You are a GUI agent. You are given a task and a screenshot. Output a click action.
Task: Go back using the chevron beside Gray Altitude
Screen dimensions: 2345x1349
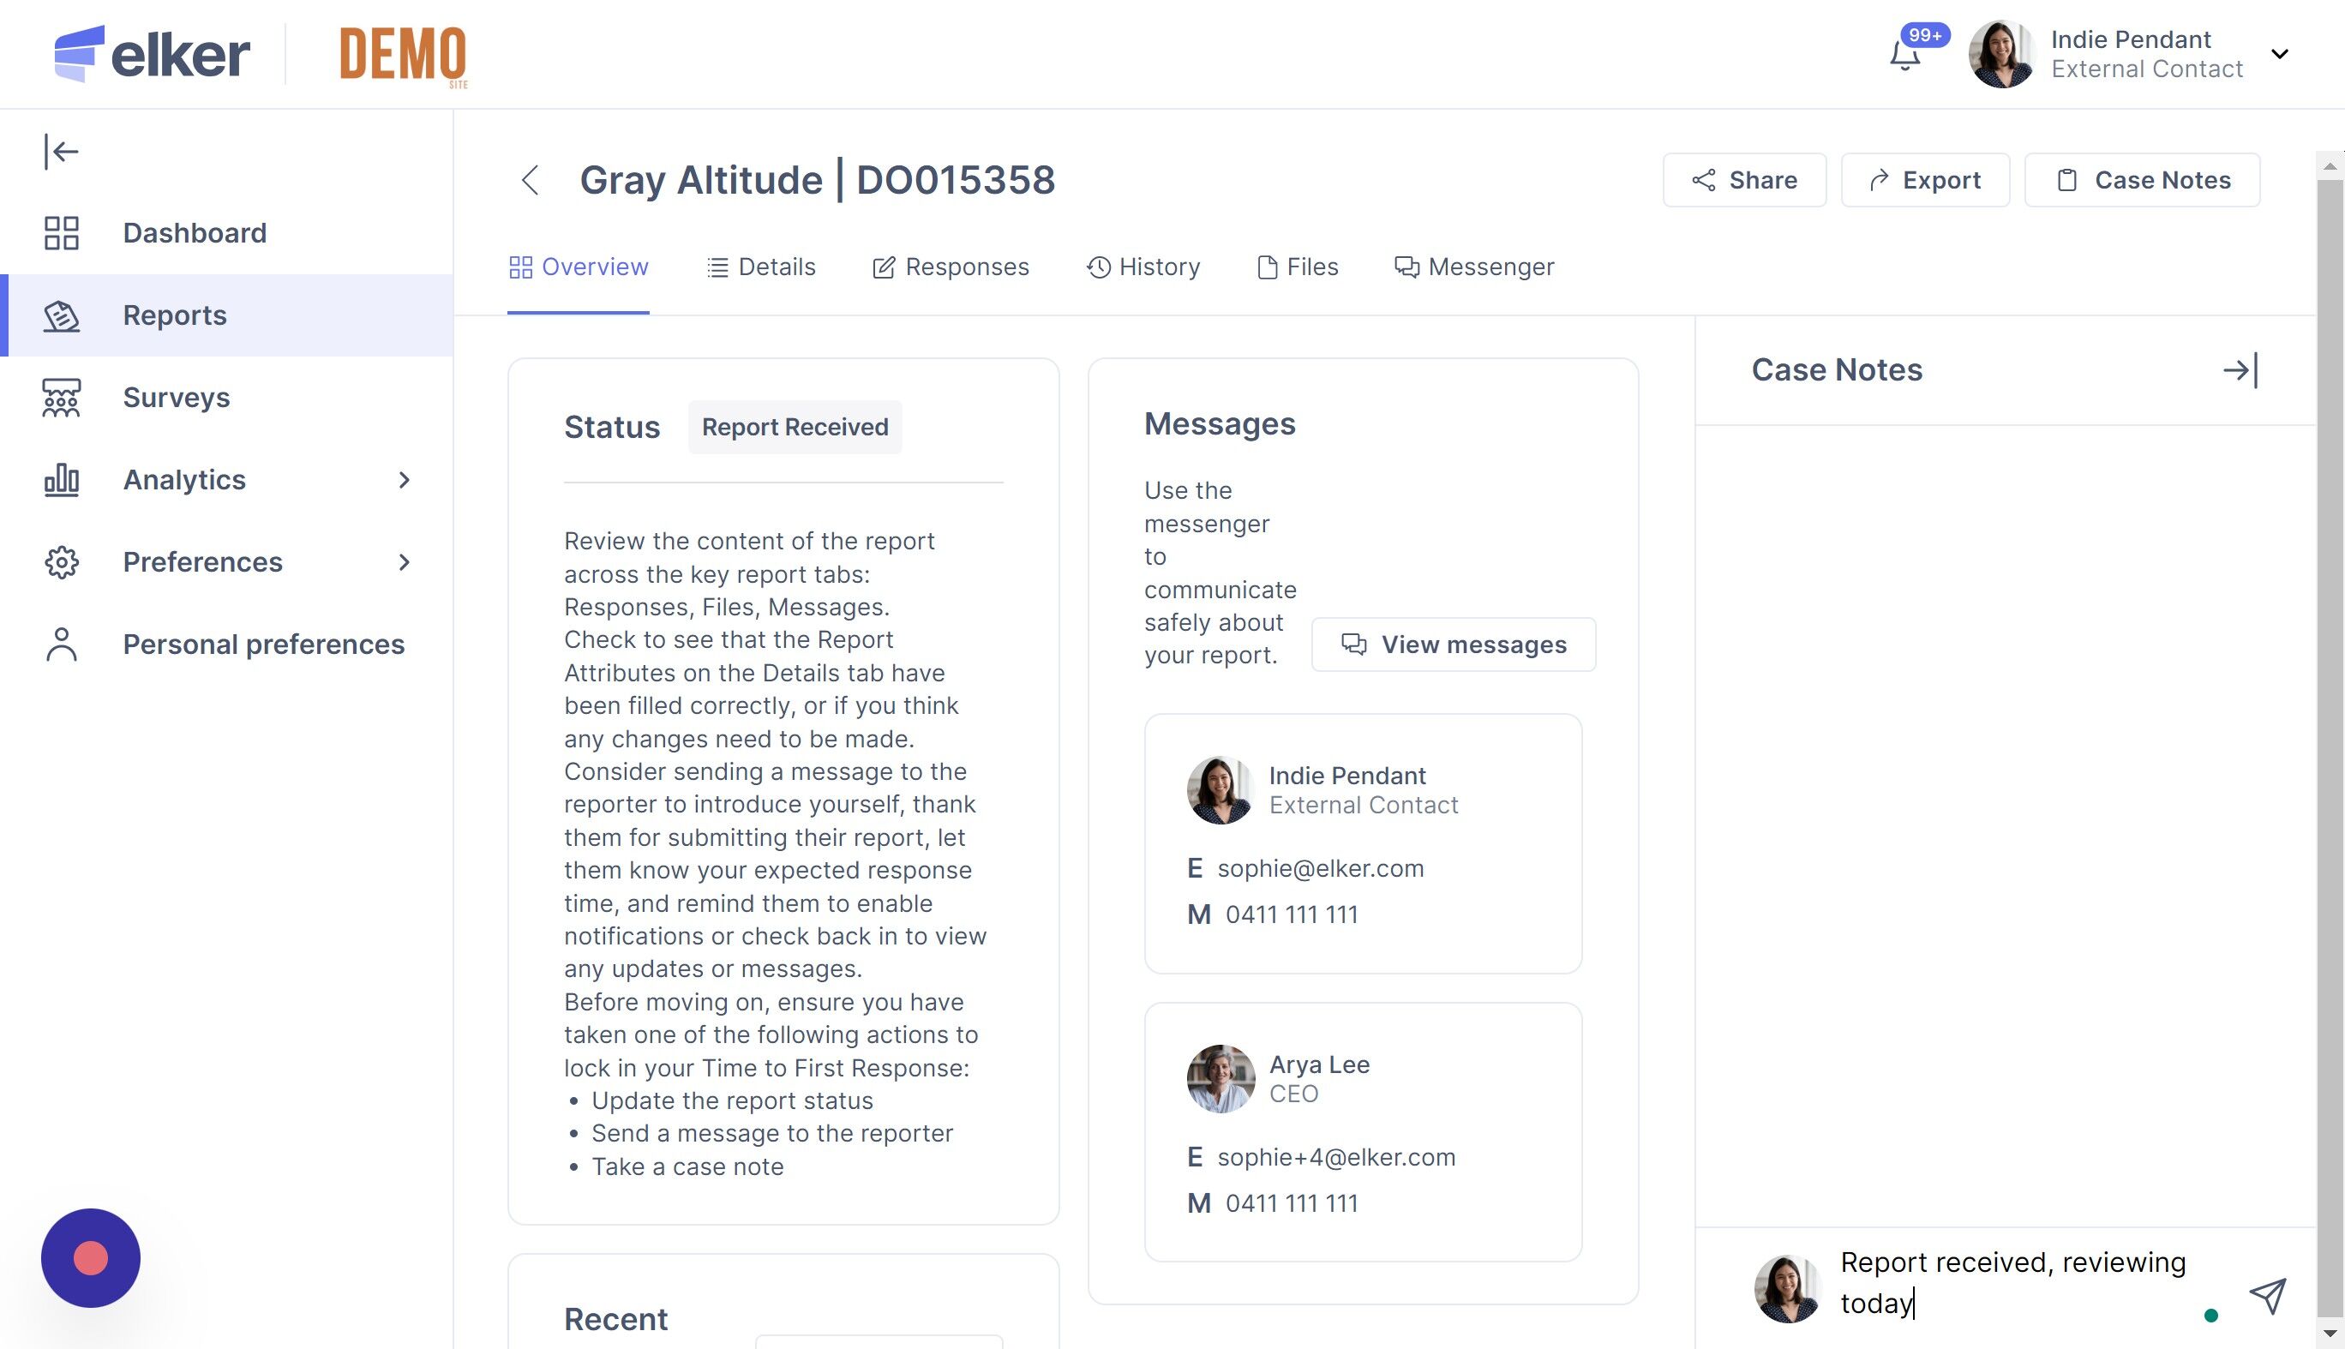pyautogui.click(x=530, y=180)
